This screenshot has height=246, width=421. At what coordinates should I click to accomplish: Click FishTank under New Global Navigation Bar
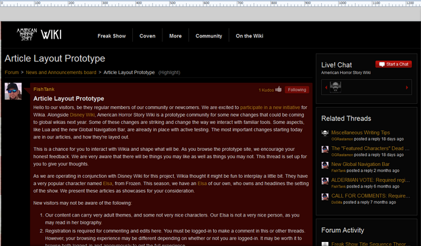pyautogui.click(x=338, y=171)
